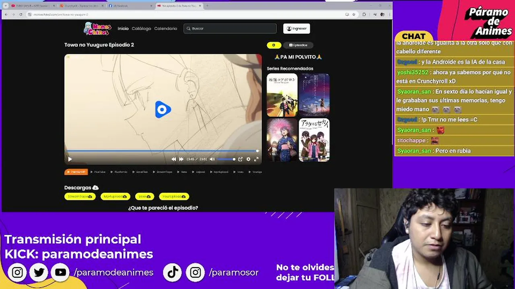Switch to the Crunchyroll browser tab
Viewport: 515px width, 289px height.
click(x=82, y=6)
